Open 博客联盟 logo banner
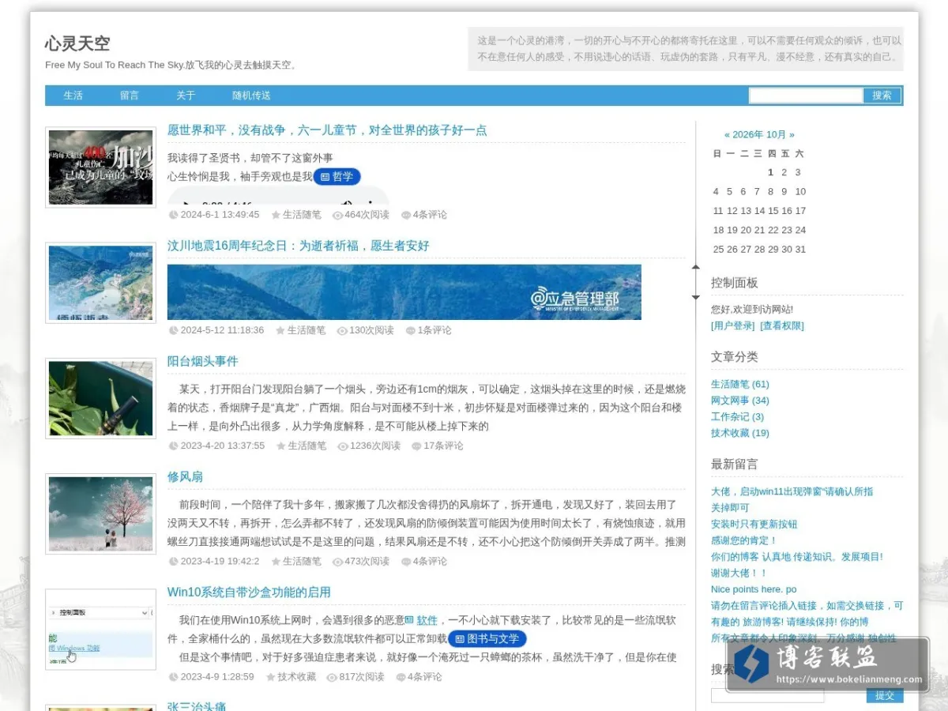This screenshot has width=948, height=711. click(x=827, y=664)
